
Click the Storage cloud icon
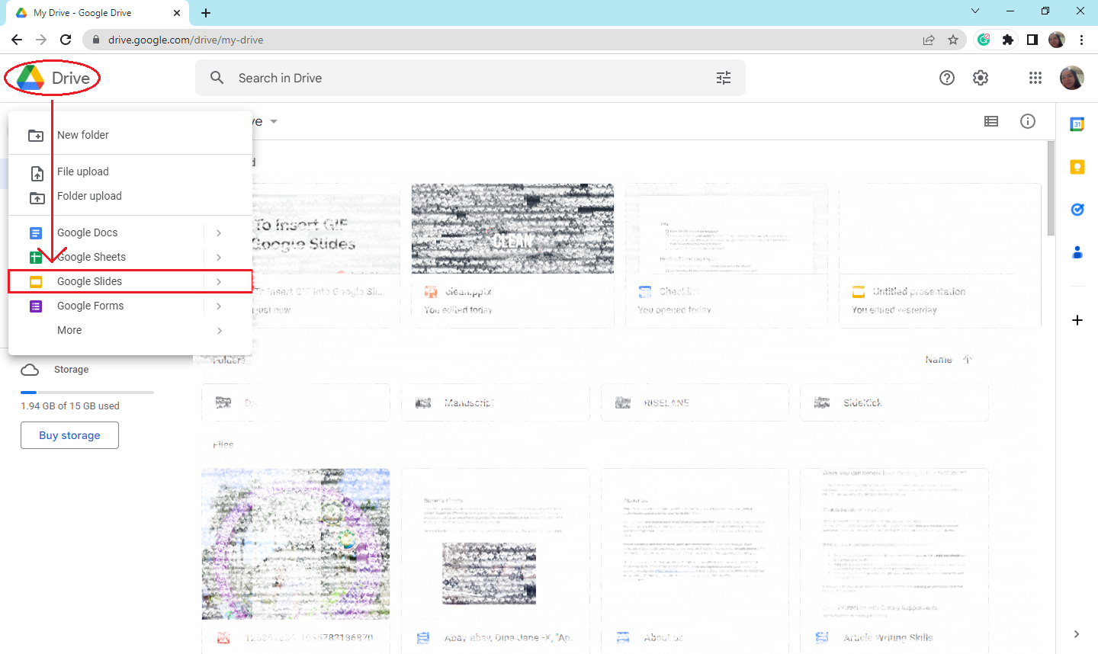tap(30, 370)
